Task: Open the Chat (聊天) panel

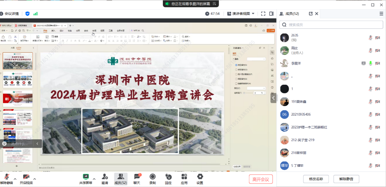Action: [137, 178]
